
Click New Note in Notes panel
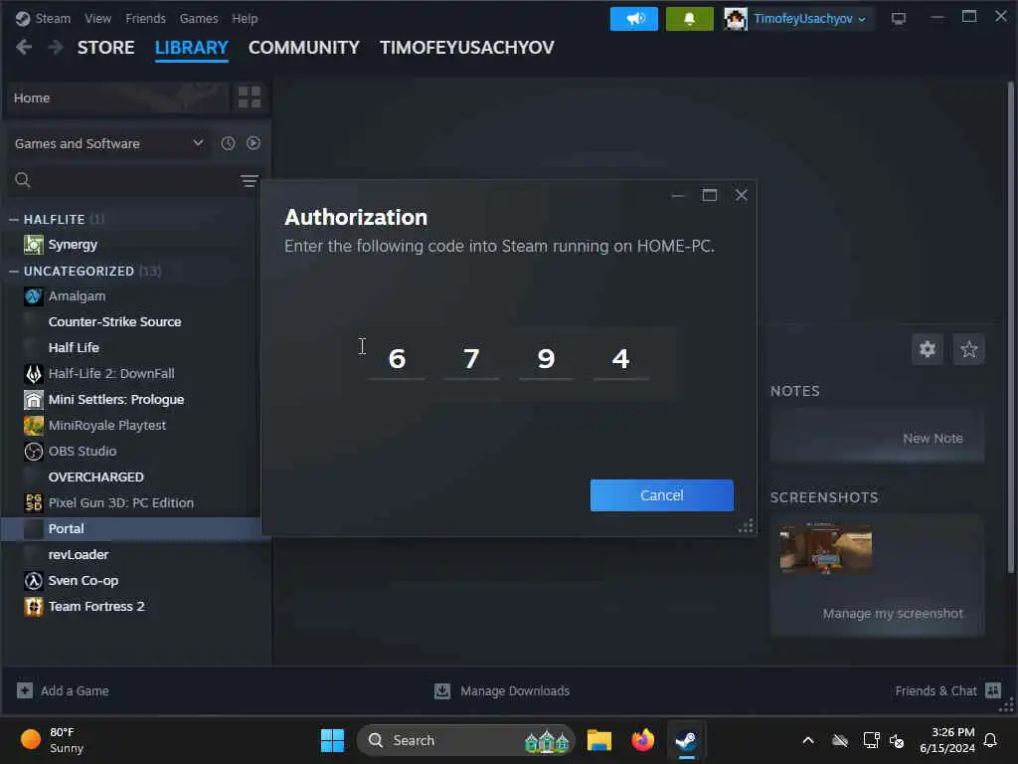point(933,439)
